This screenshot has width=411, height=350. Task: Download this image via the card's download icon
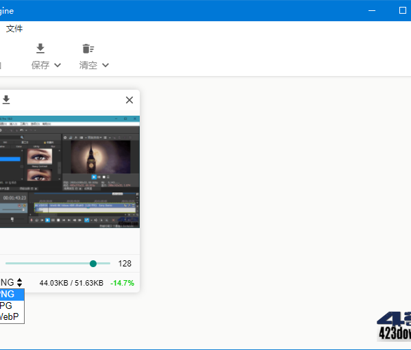[x=6, y=100]
